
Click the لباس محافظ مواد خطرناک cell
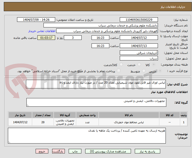click(x=129, y=122)
